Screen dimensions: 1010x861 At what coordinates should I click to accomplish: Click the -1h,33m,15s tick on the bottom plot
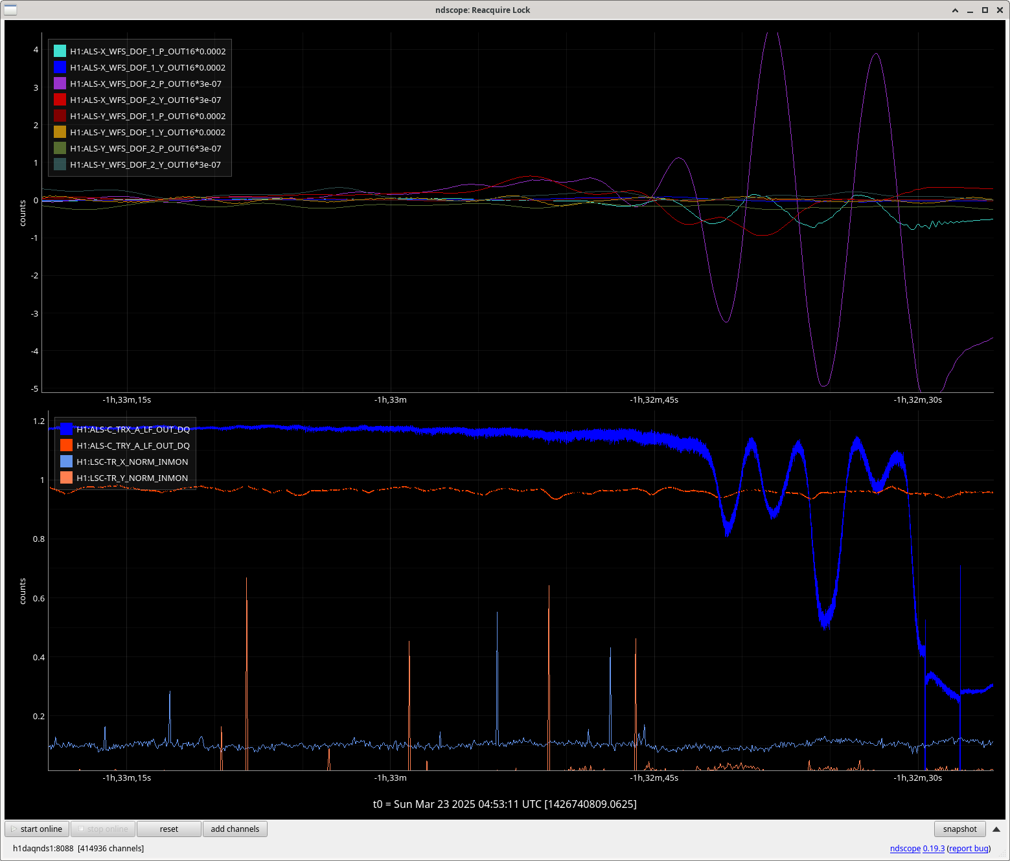pos(126,777)
